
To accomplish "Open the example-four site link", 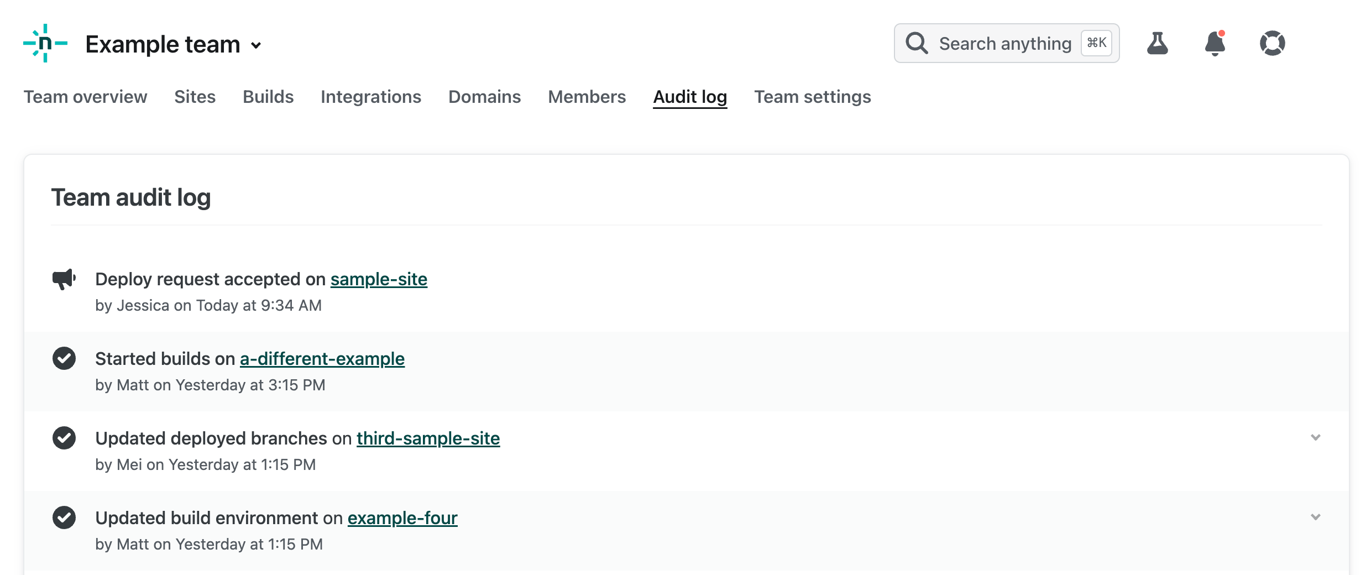I will coord(402,518).
